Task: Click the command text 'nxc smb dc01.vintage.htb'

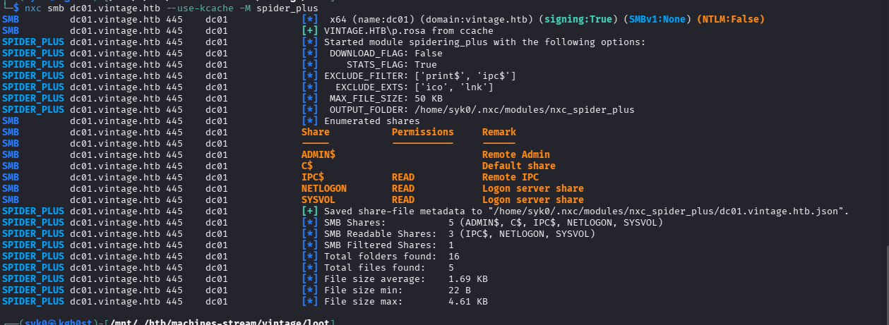Action: [93, 8]
